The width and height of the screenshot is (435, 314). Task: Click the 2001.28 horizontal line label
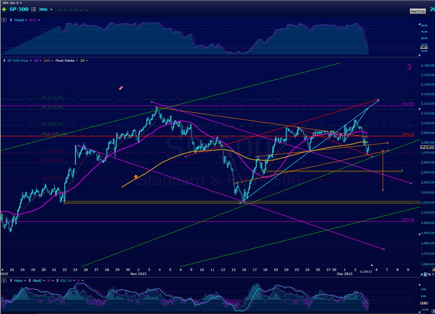pyautogui.click(x=408, y=219)
